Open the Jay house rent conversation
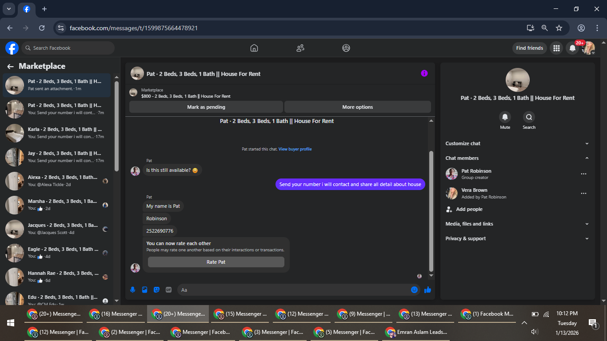The width and height of the screenshot is (607, 341). [57, 157]
